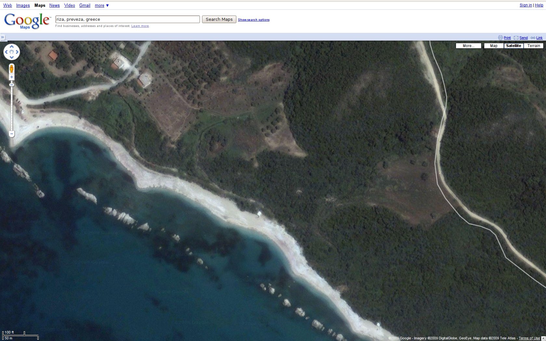Zoom out using the minus button
The height and width of the screenshot is (341, 546).
(x=12, y=134)
